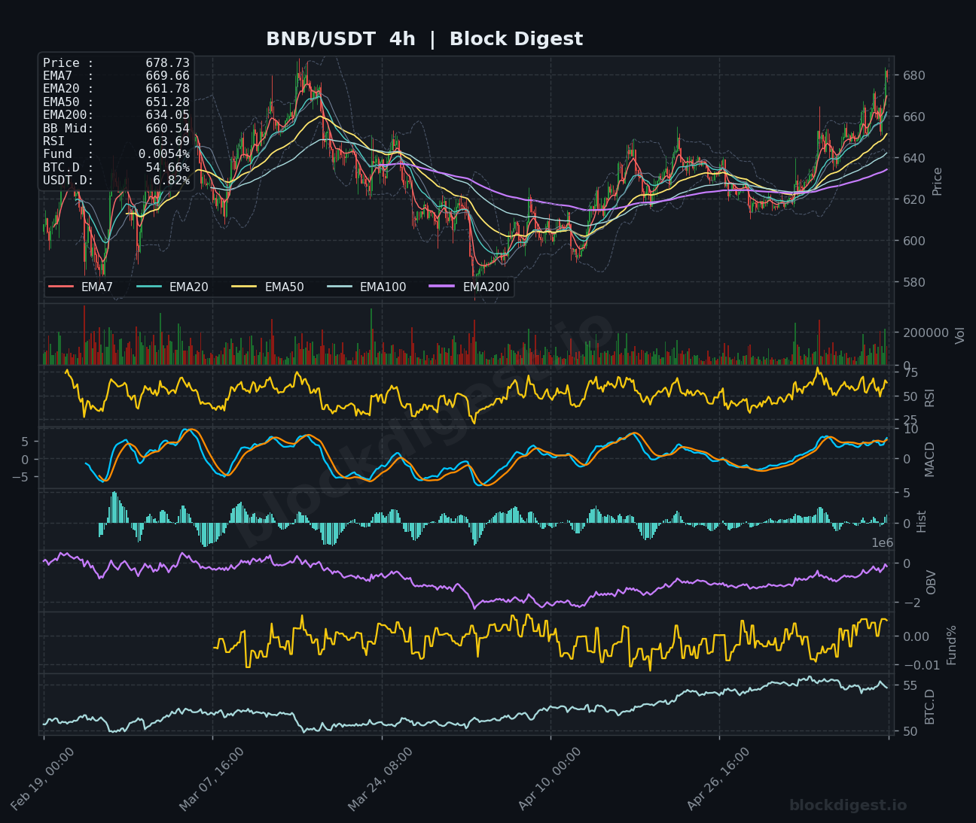
Task: Click the RSI 63.69 info row
Action: coord(116,141)
